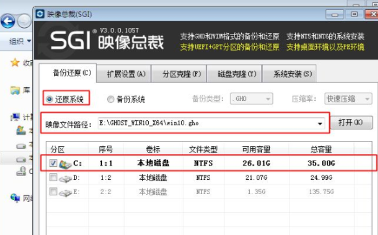This screenshot has width=378, height=235.
Task: Switch to the 扩展设置(A) tab
Action: coord(126,74)
